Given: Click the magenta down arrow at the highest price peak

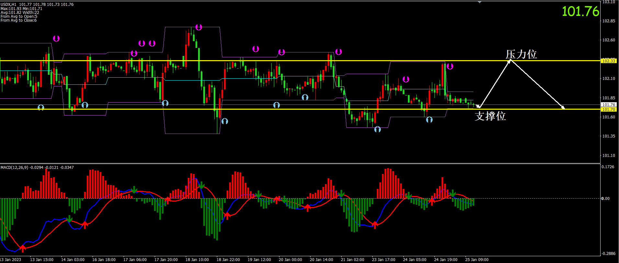Looking at the screenshot, I should click(198, 27).
